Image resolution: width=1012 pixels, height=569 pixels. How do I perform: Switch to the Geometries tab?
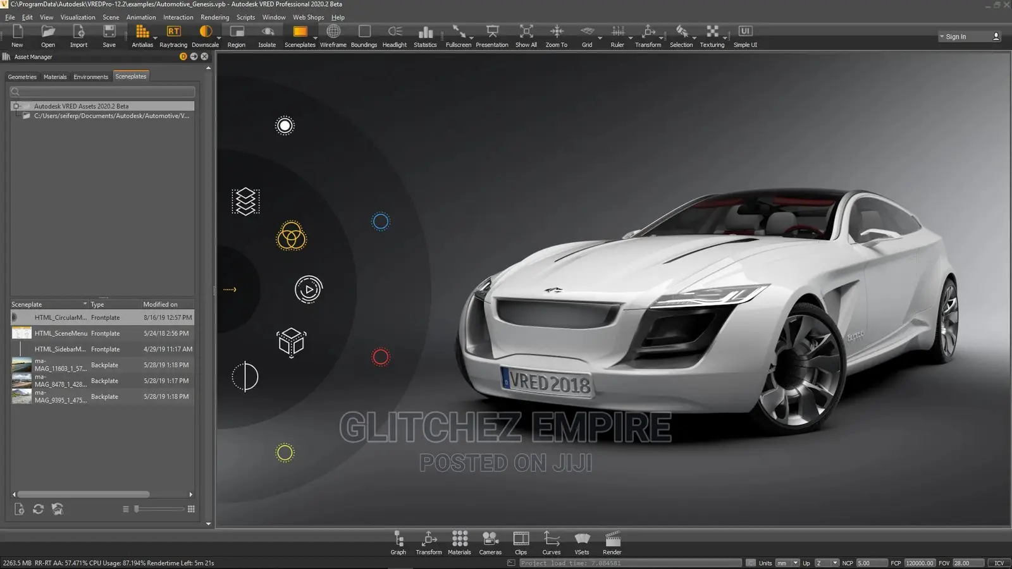coord(22,76)
